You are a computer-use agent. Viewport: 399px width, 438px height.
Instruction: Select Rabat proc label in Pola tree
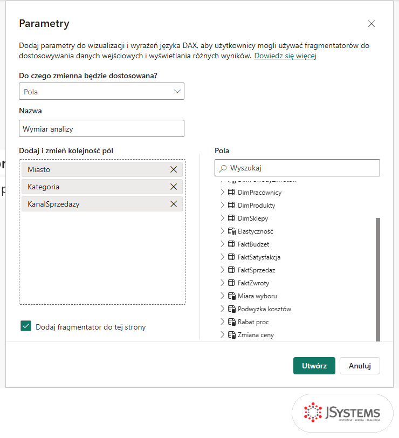[x=253, y=322]
